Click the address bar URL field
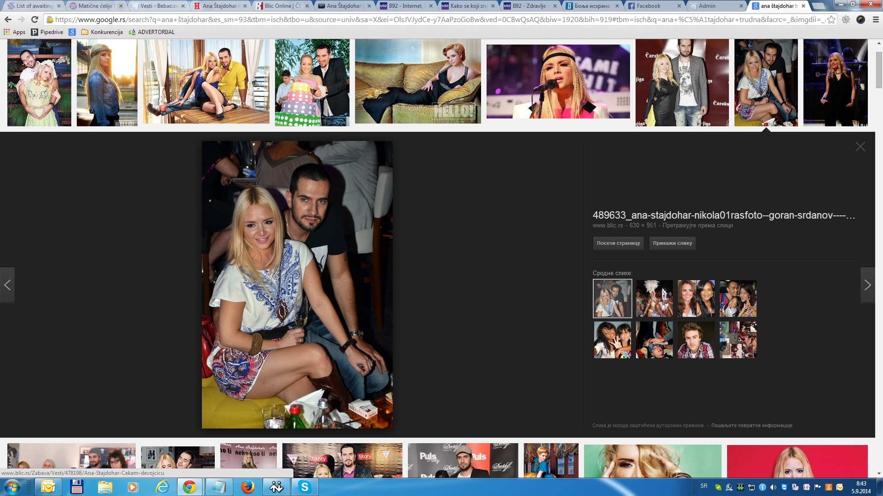This screenshot has height=496, width=883. click(x=437, y=20)
